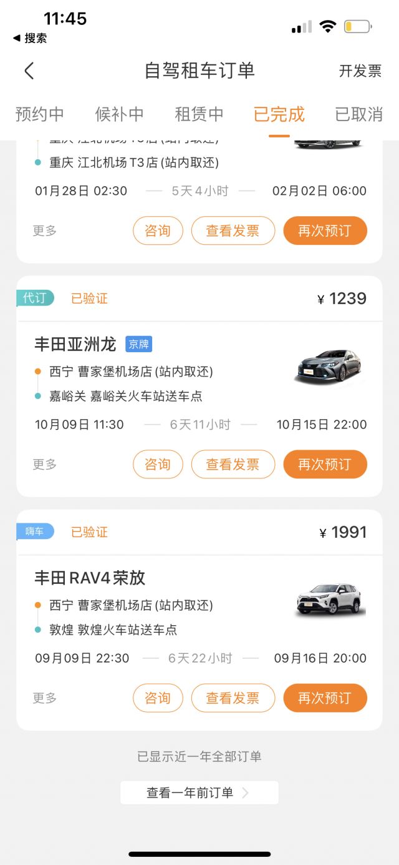Tap the 搜索 back-to-app link
Screen dimensions: 399x865
pyautogui.click(x=30, y=38)
